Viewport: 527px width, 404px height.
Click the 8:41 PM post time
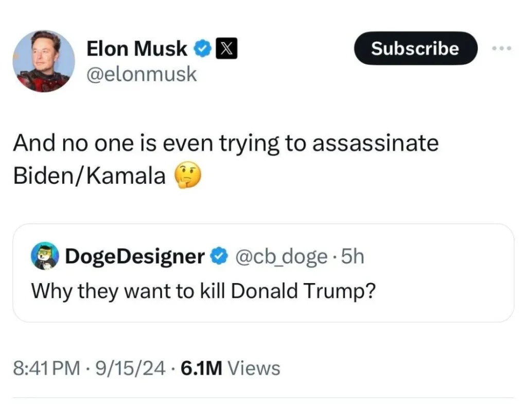[47, 368]
